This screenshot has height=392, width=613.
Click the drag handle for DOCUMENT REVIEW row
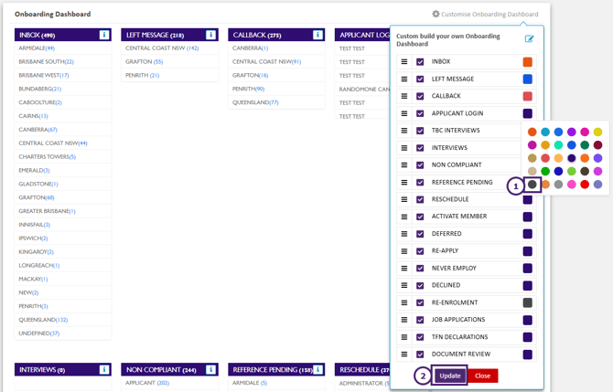(404, 355)
